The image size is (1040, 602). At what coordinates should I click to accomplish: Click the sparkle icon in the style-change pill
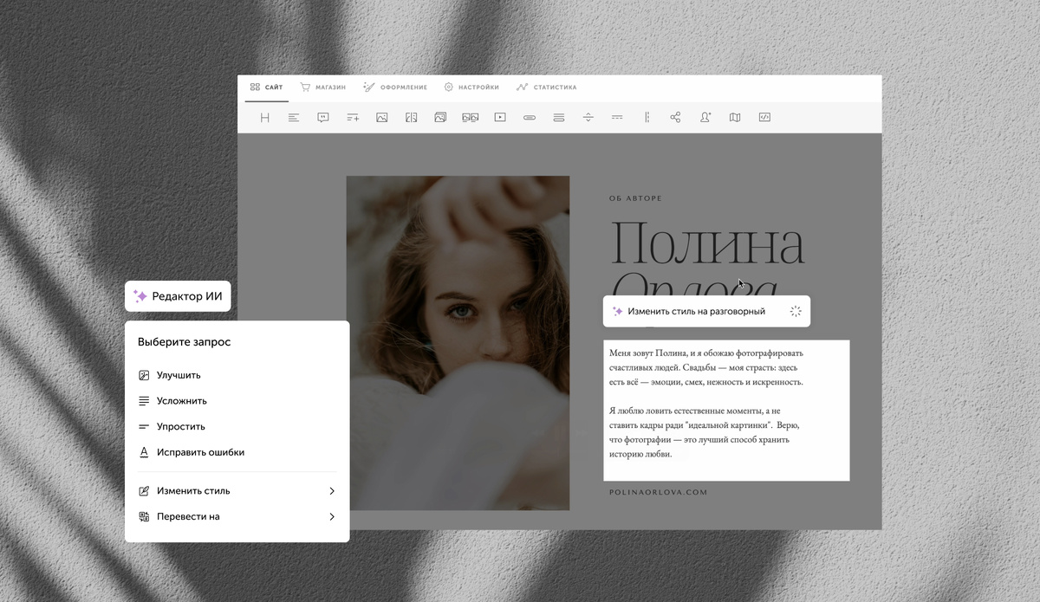point(618,311)
